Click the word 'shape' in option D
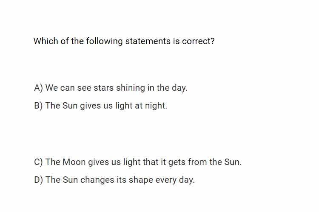 click(x=141, y=180)
